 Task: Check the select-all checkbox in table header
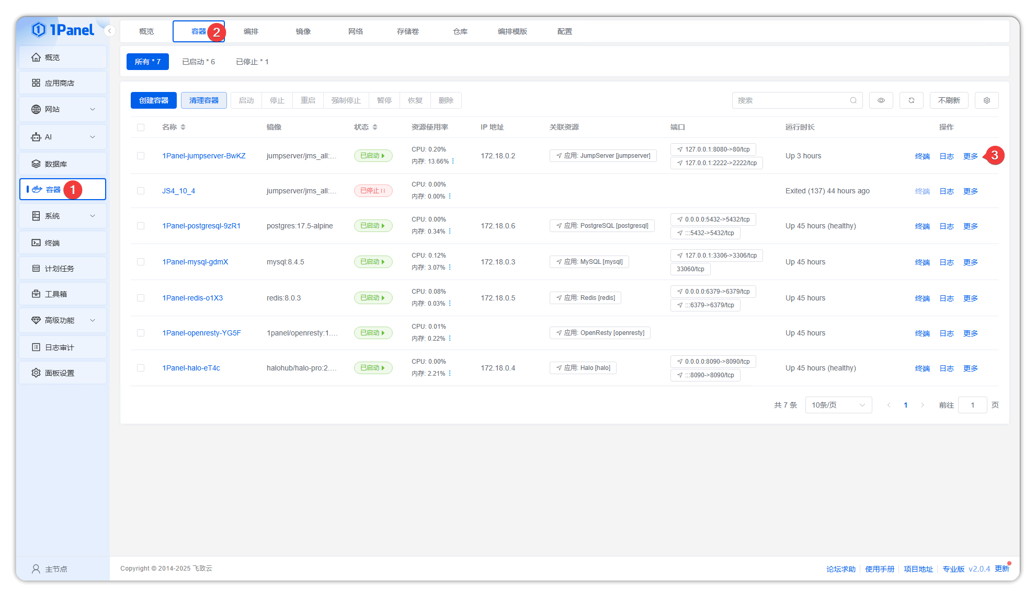click(141, 127)
